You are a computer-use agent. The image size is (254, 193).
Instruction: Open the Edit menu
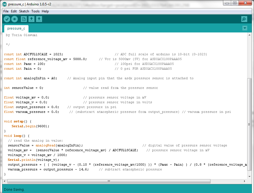(14, 11)
